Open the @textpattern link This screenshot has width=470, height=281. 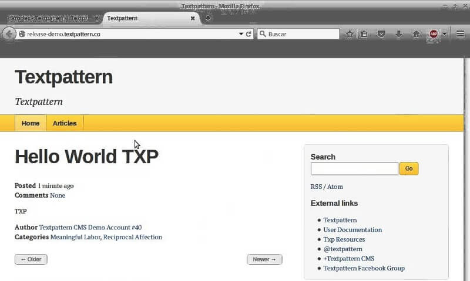[x=343, y=249]
